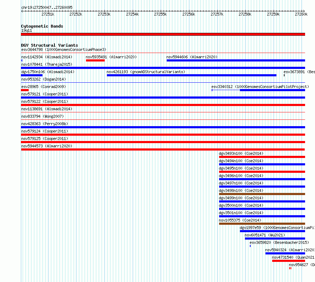Screen dimensions: 315x282
Task: Open variant nsv1055375 (Coe2014)
Action: tap(240, 220)
